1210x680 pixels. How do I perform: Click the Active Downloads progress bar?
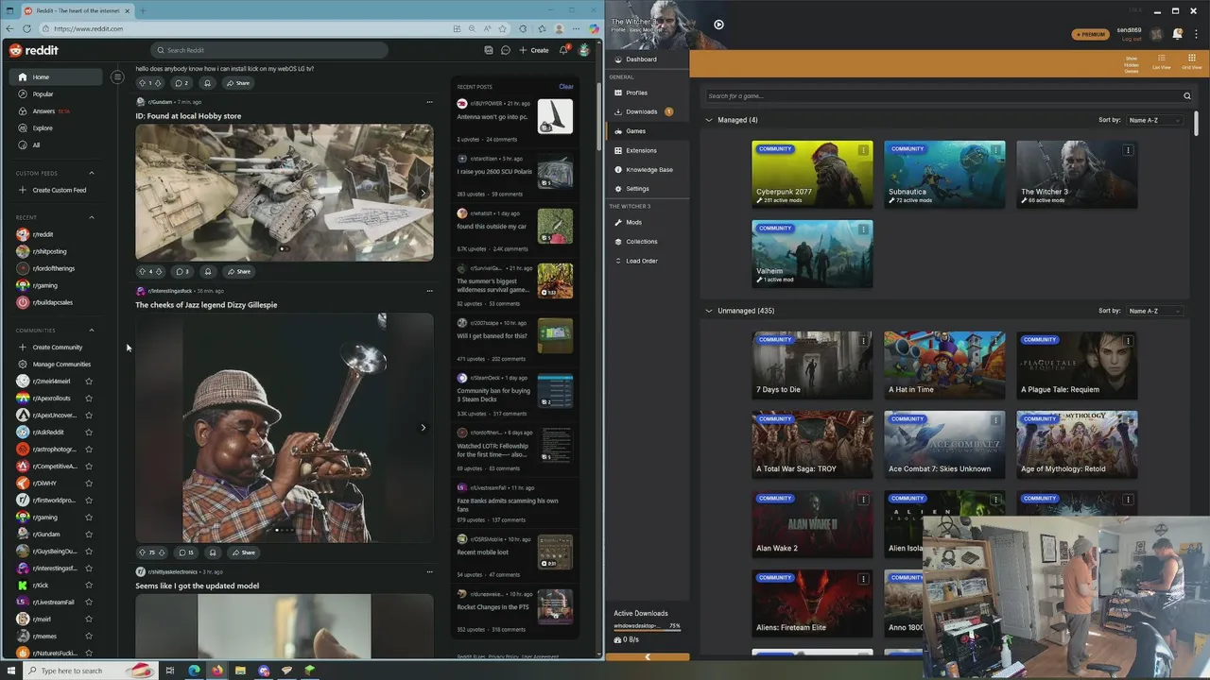coord(647,630)
